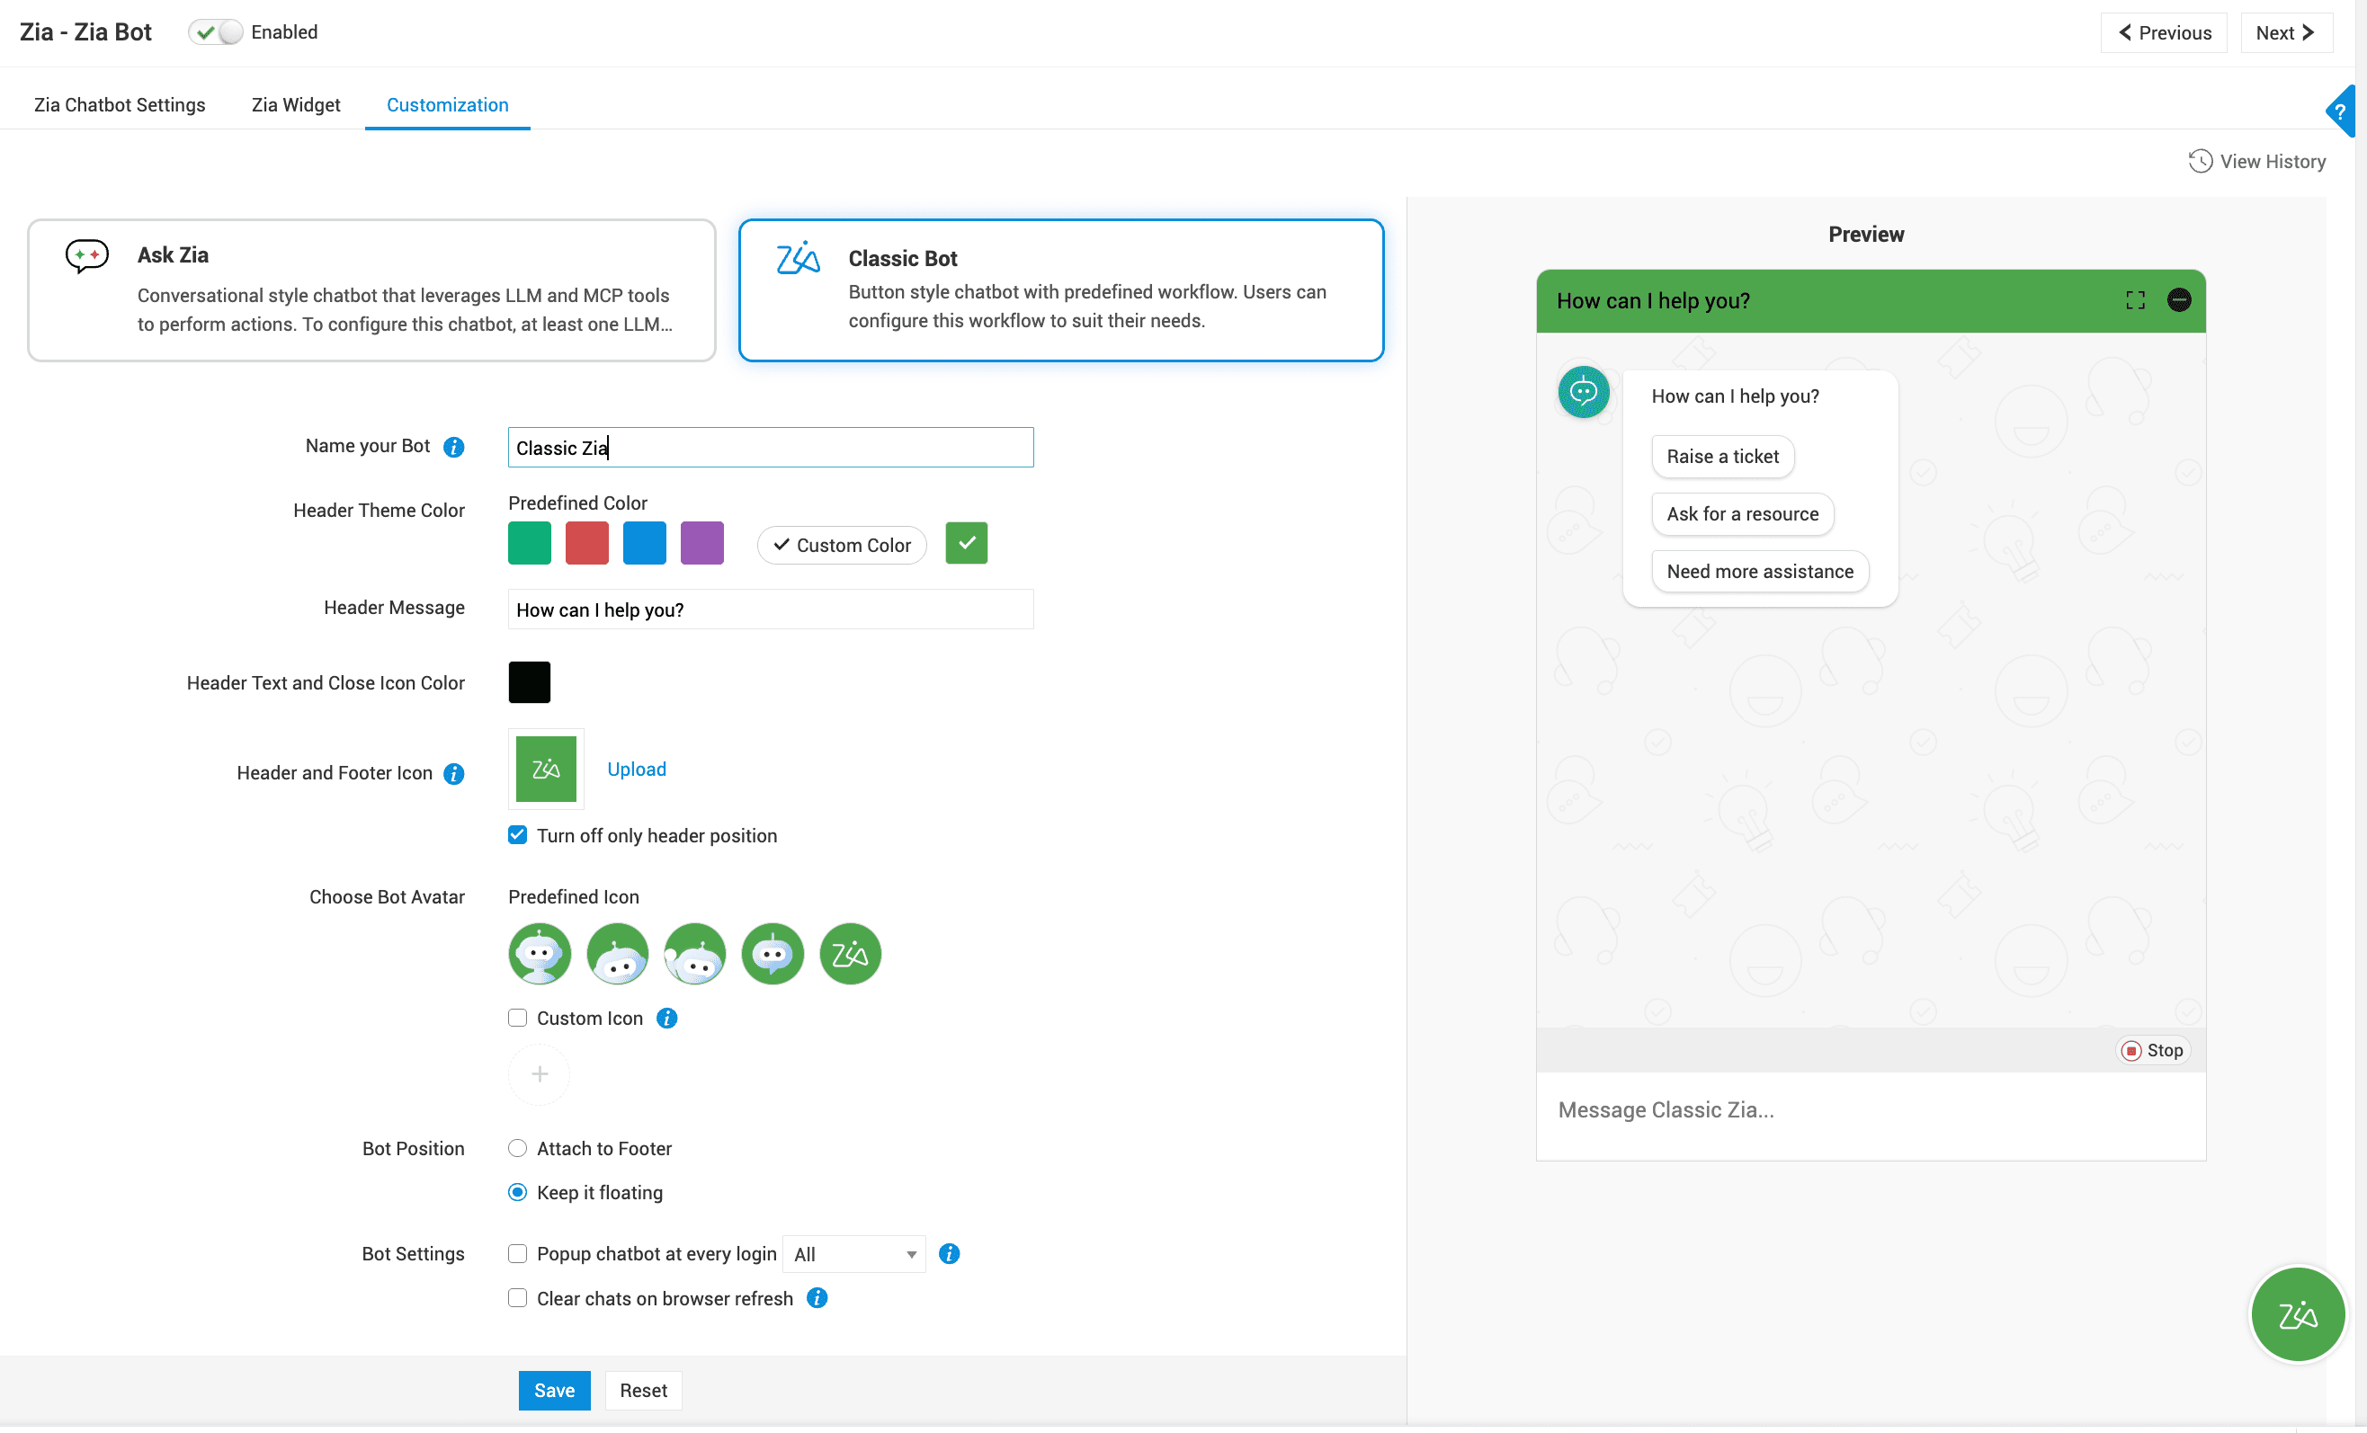Click the View History clock icon
The image size is (2367, 1433).
pyautogui.click(x=2200, y=161)
